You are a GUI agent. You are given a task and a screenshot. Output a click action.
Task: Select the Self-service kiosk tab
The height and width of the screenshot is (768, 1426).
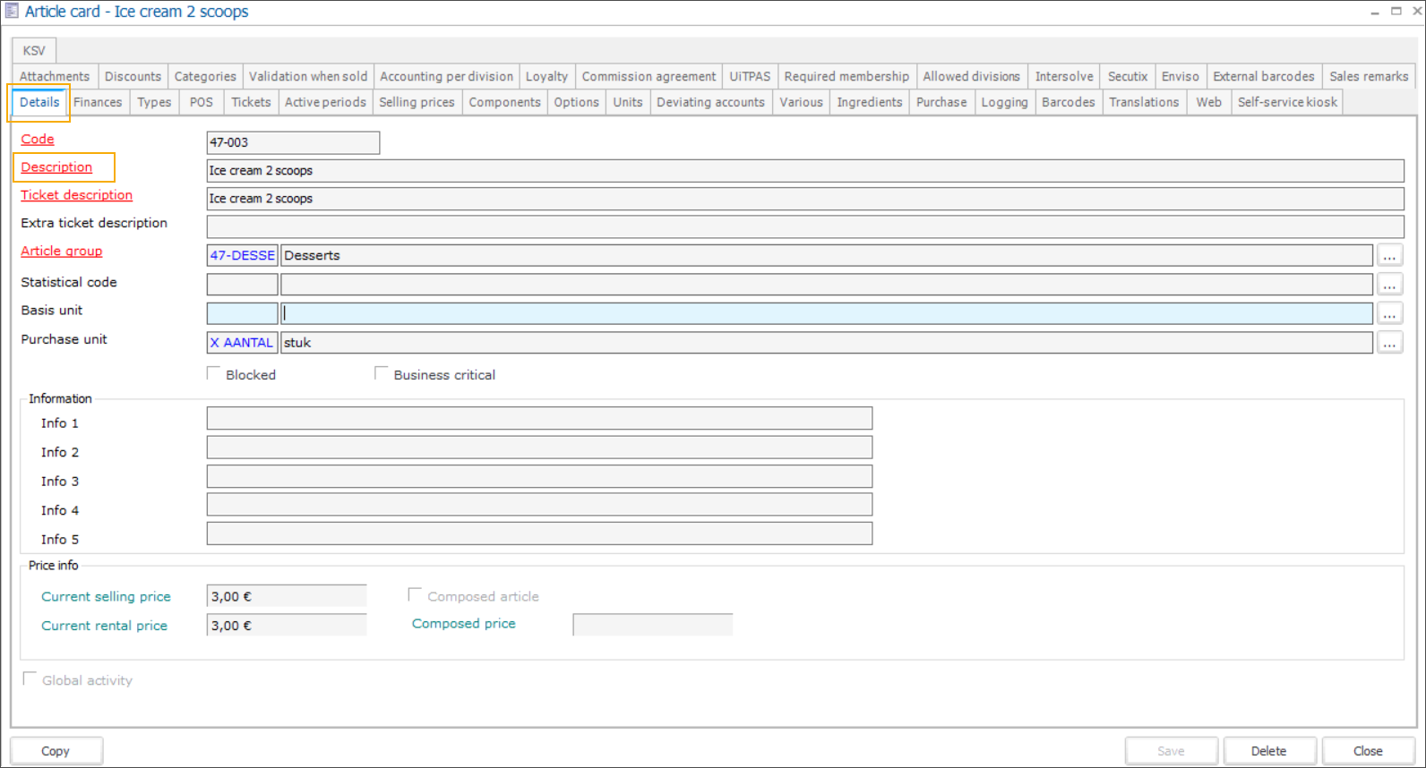(x=1286, y=102)
